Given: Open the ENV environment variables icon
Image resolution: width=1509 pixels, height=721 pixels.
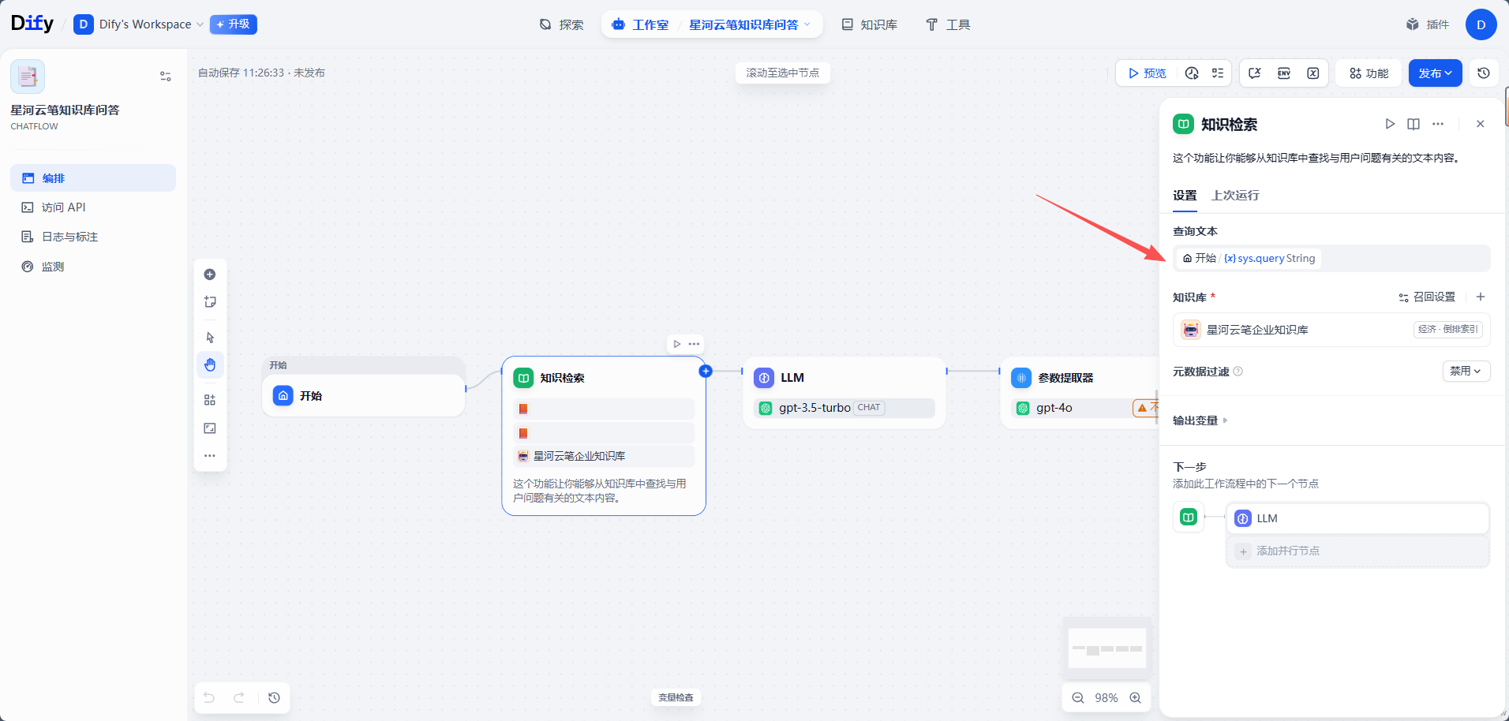Looking at the screenshot, I should click(1284, 73).
